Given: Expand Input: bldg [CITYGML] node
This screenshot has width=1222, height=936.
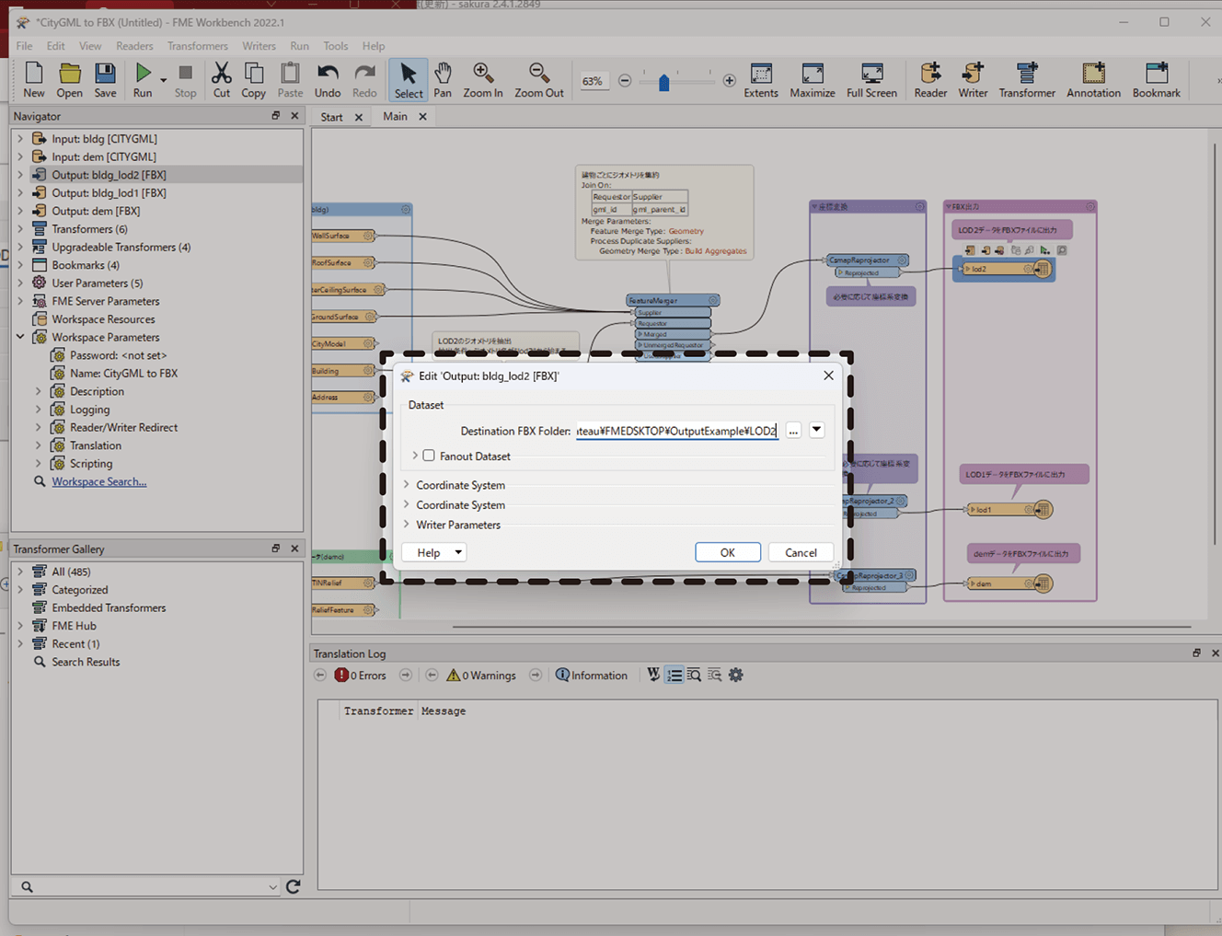Looking at the screenshot, I should point(20,139).
